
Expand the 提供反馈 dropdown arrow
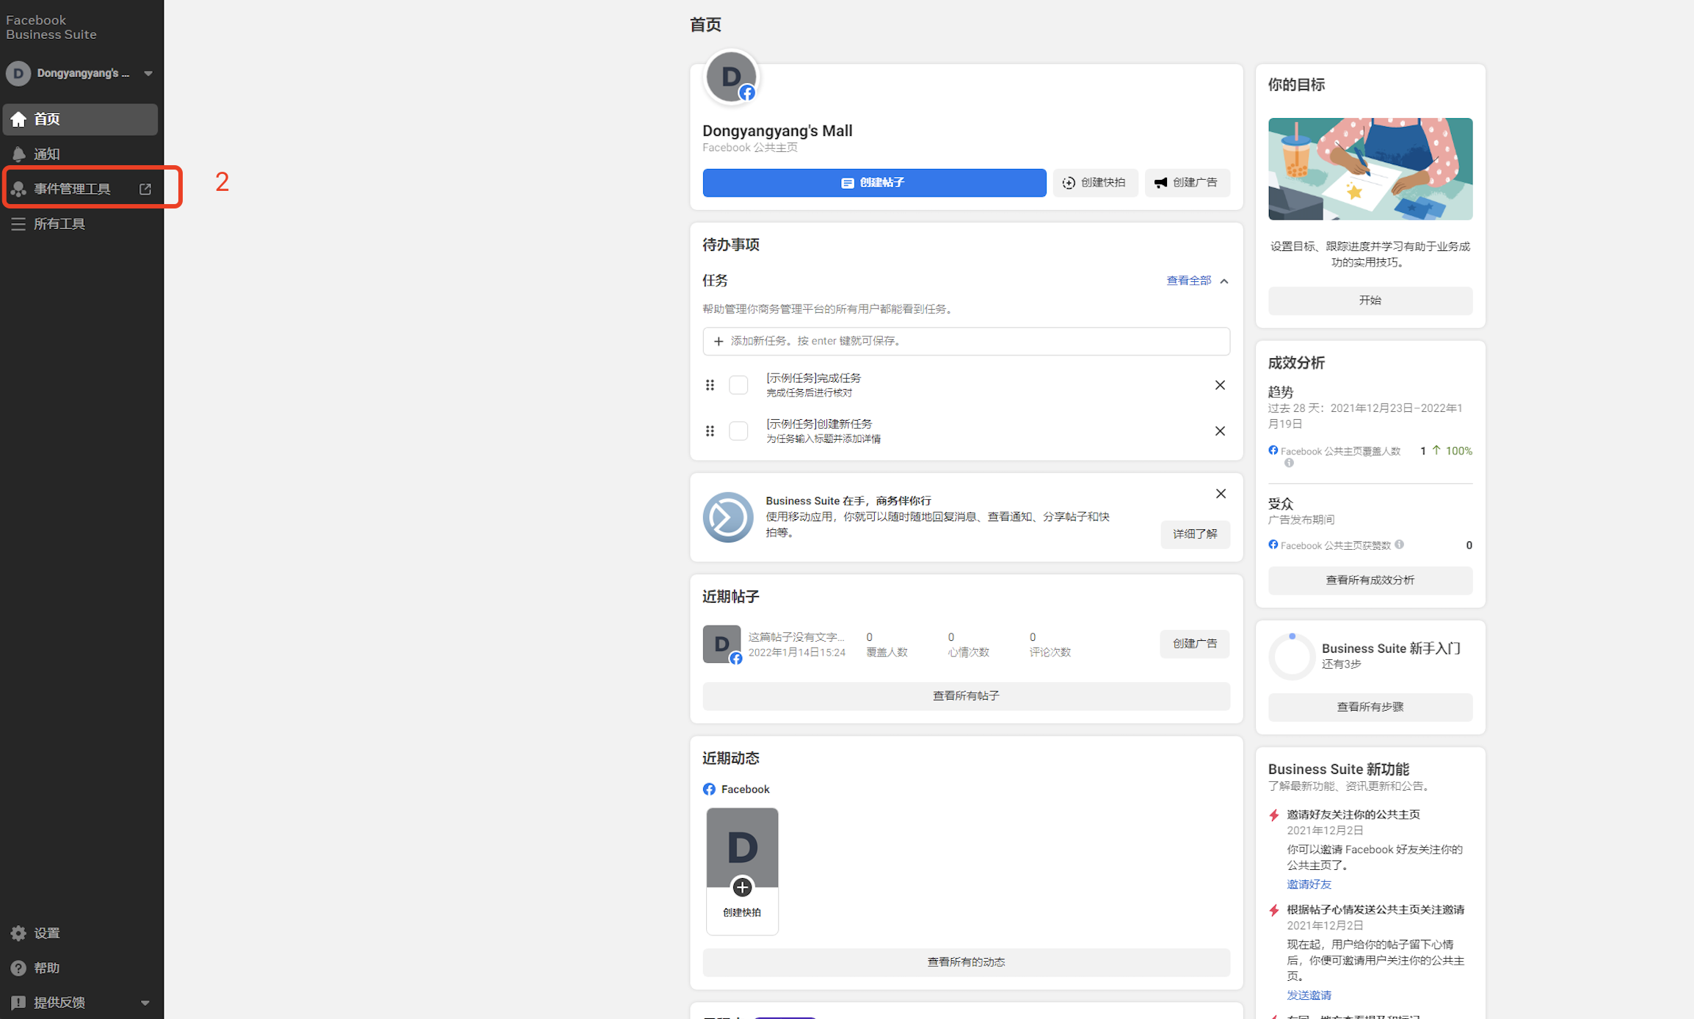point(145,1003)
